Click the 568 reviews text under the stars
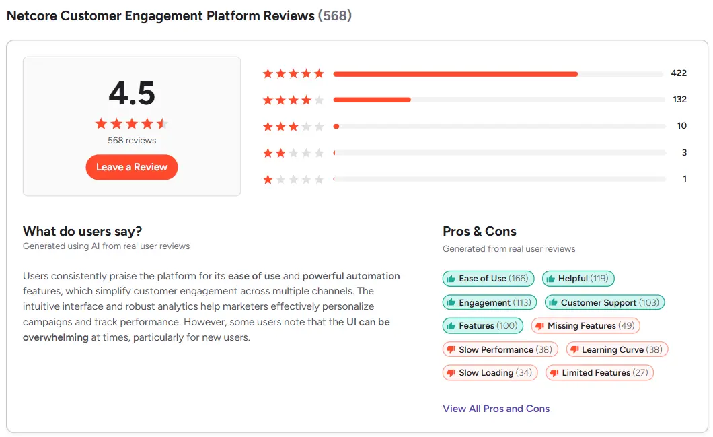Image resolution: width=713 pixels, height=437 pixels. tap(132, 140)
